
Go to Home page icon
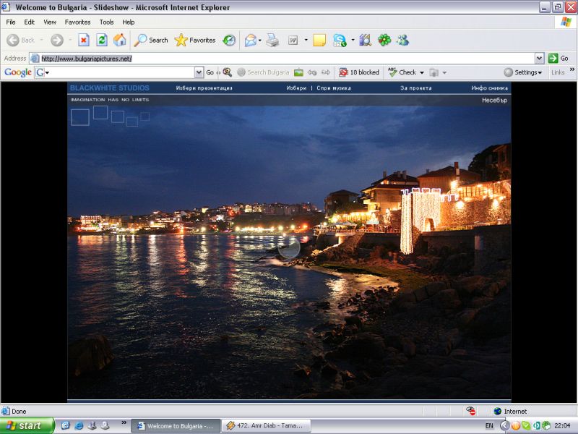click(x=120, y=41)
